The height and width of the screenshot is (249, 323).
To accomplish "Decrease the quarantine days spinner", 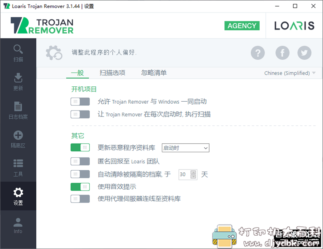I will 193,176.
